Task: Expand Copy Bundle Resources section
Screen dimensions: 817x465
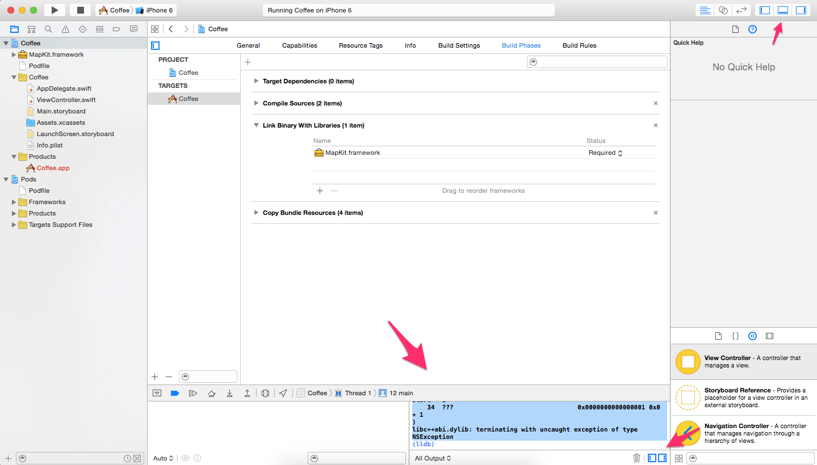Action: pyautogui.click(x=257, y=213)
